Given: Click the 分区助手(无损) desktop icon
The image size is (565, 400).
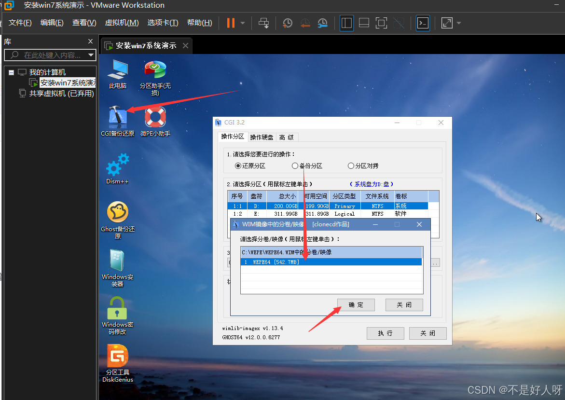Looking at the screenshot, I should coord(155,78).
